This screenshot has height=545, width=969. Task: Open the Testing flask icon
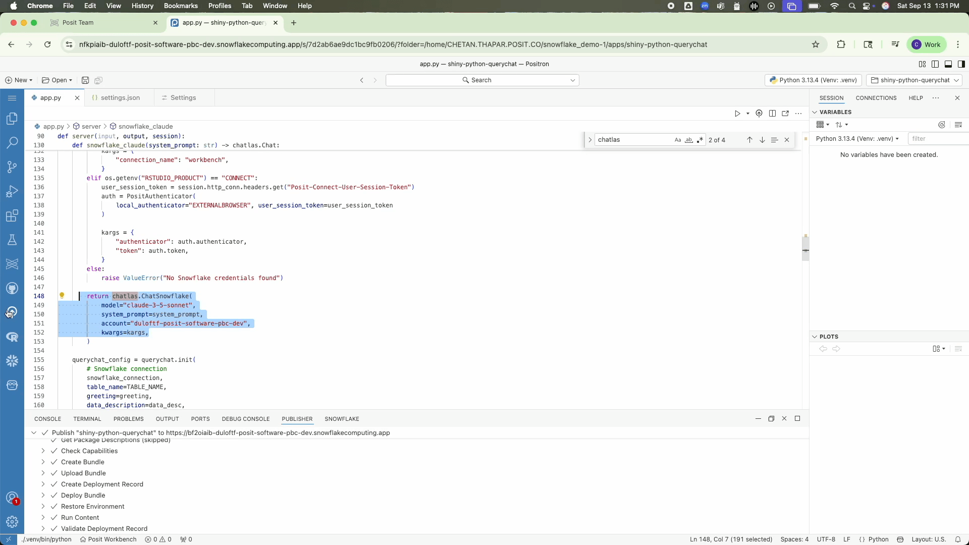tap(12, 240)
